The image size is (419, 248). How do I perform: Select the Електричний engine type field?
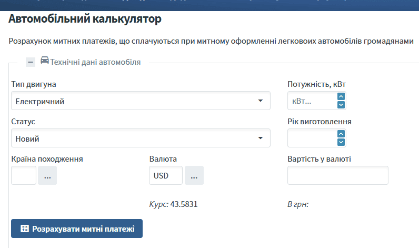[132, 101]
